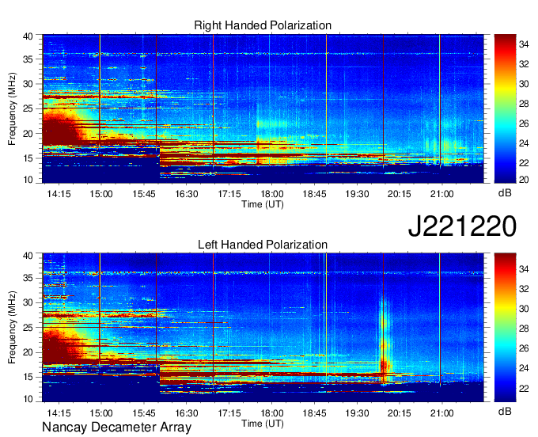Click the '10' frequency tick of the right-handed plot
The height and width of the screenshot is (437, 538).
click(x=28, y=180)
